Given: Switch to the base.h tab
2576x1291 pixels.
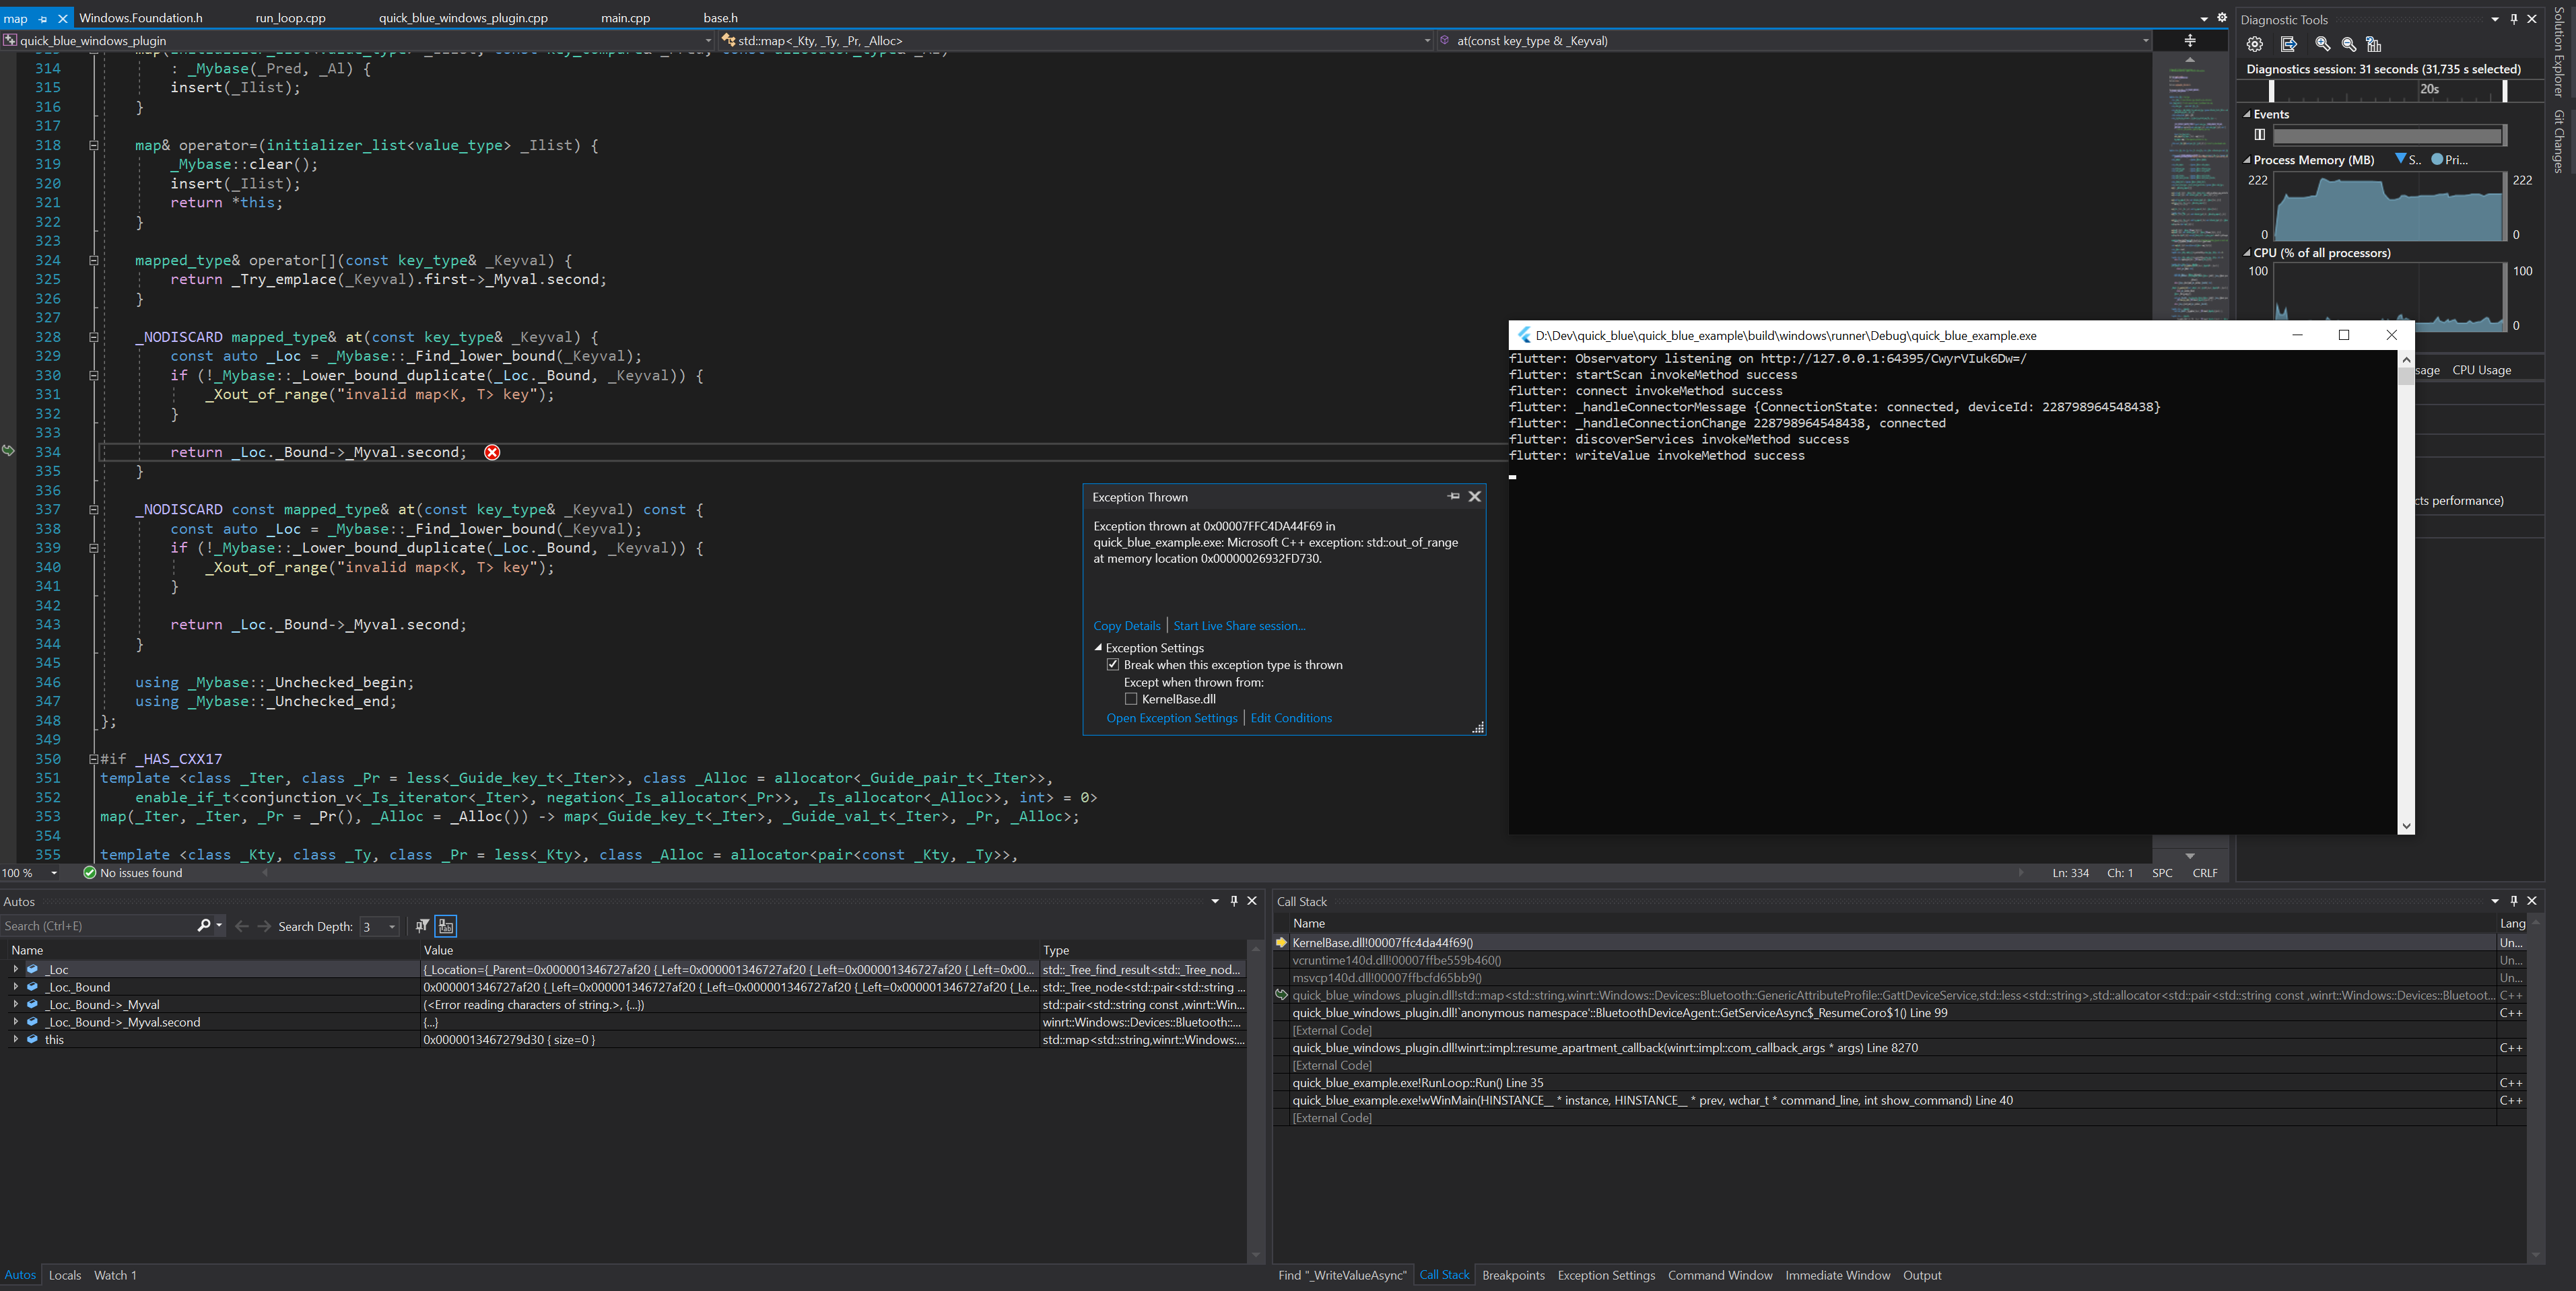Looking at the screenshot, I should (x=720, y=17).
